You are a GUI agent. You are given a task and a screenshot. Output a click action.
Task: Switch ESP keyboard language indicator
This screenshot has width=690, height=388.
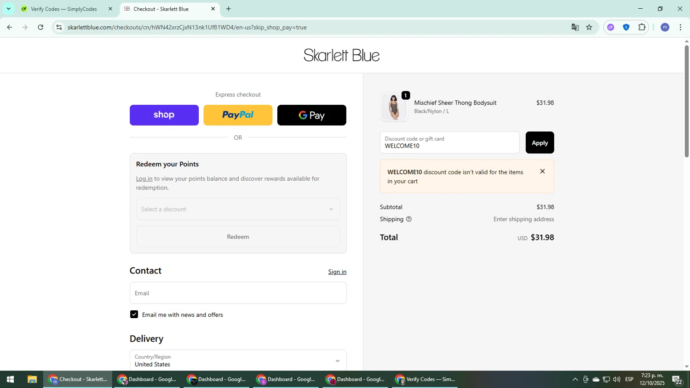[x=629, y=380]
